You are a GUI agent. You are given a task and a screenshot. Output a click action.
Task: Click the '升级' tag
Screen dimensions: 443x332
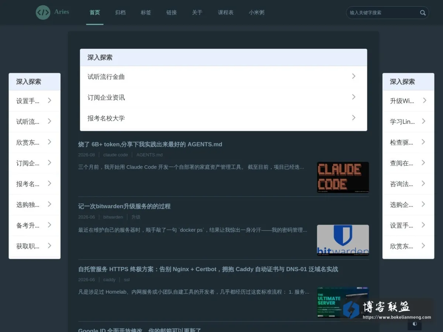pos(136,217)
